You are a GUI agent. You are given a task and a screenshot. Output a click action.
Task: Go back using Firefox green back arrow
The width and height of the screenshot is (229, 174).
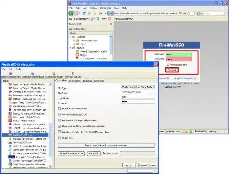click(x=71, y=13)
